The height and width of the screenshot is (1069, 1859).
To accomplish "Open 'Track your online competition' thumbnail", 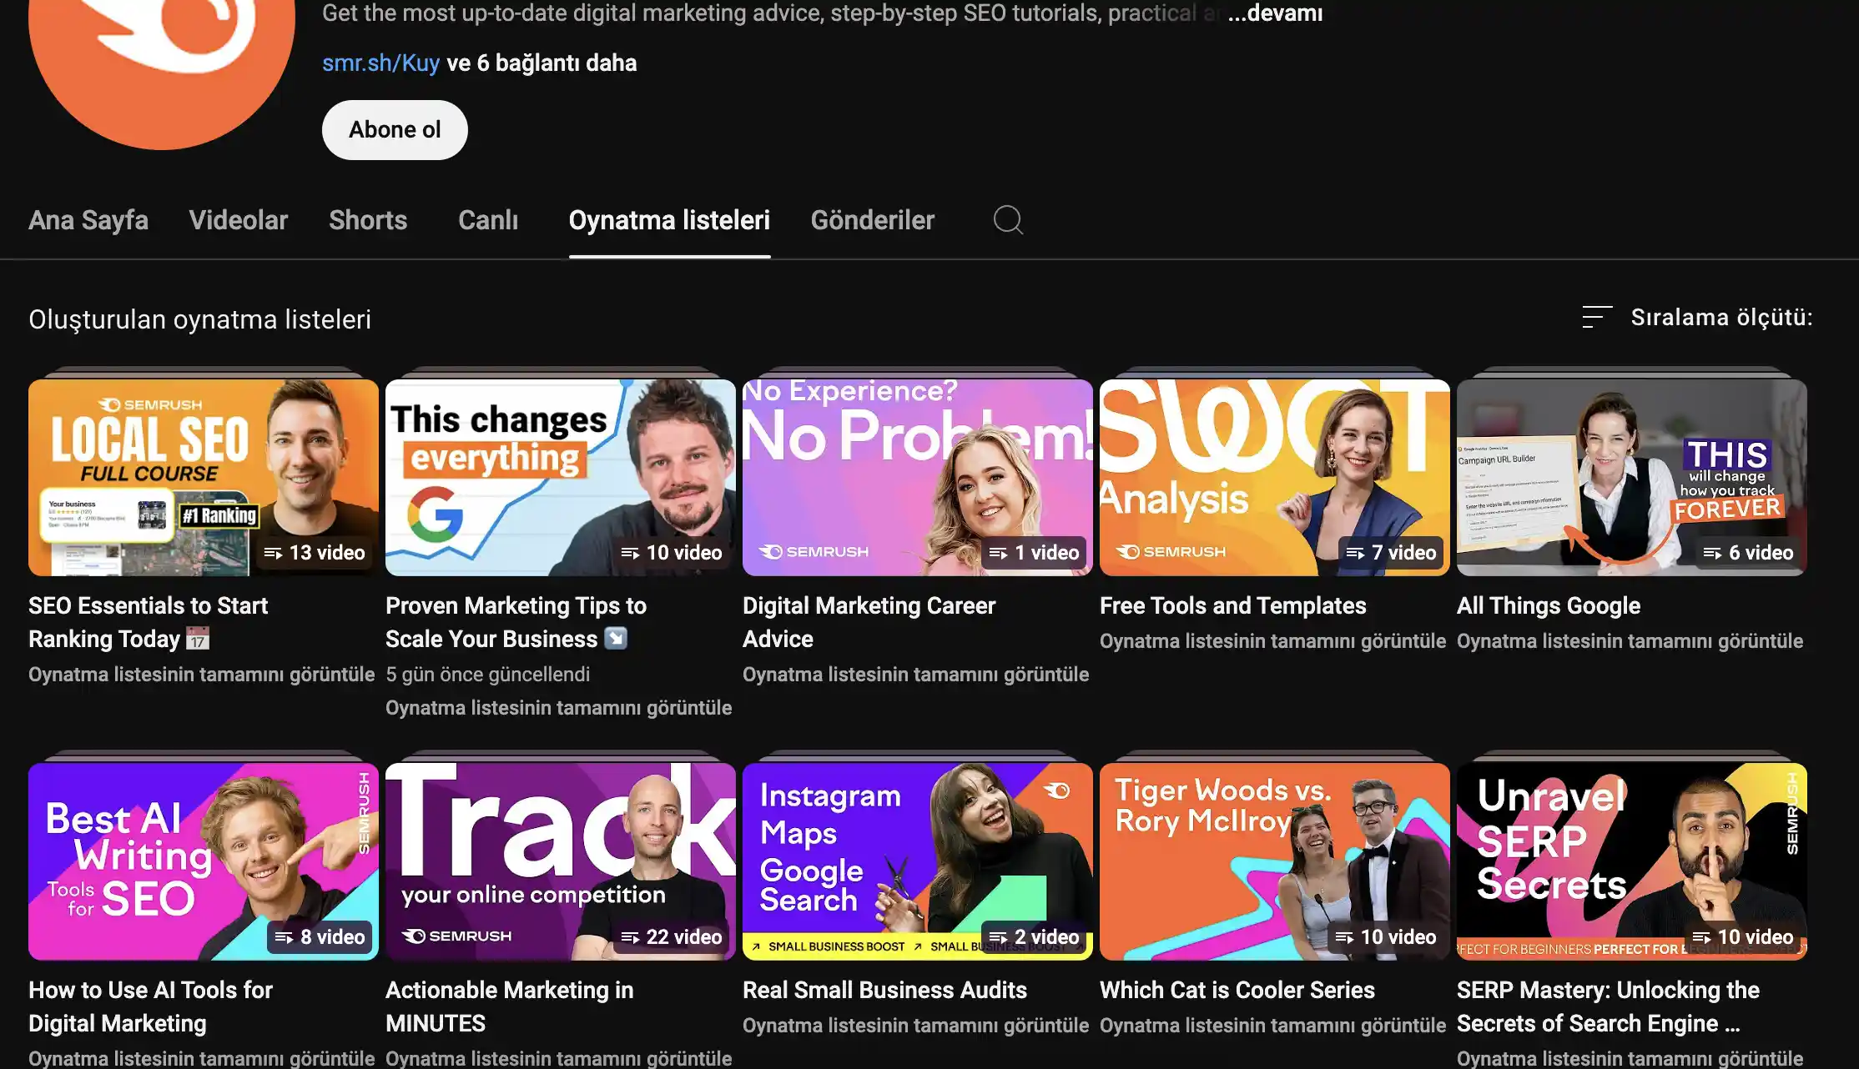I will 561,861.
